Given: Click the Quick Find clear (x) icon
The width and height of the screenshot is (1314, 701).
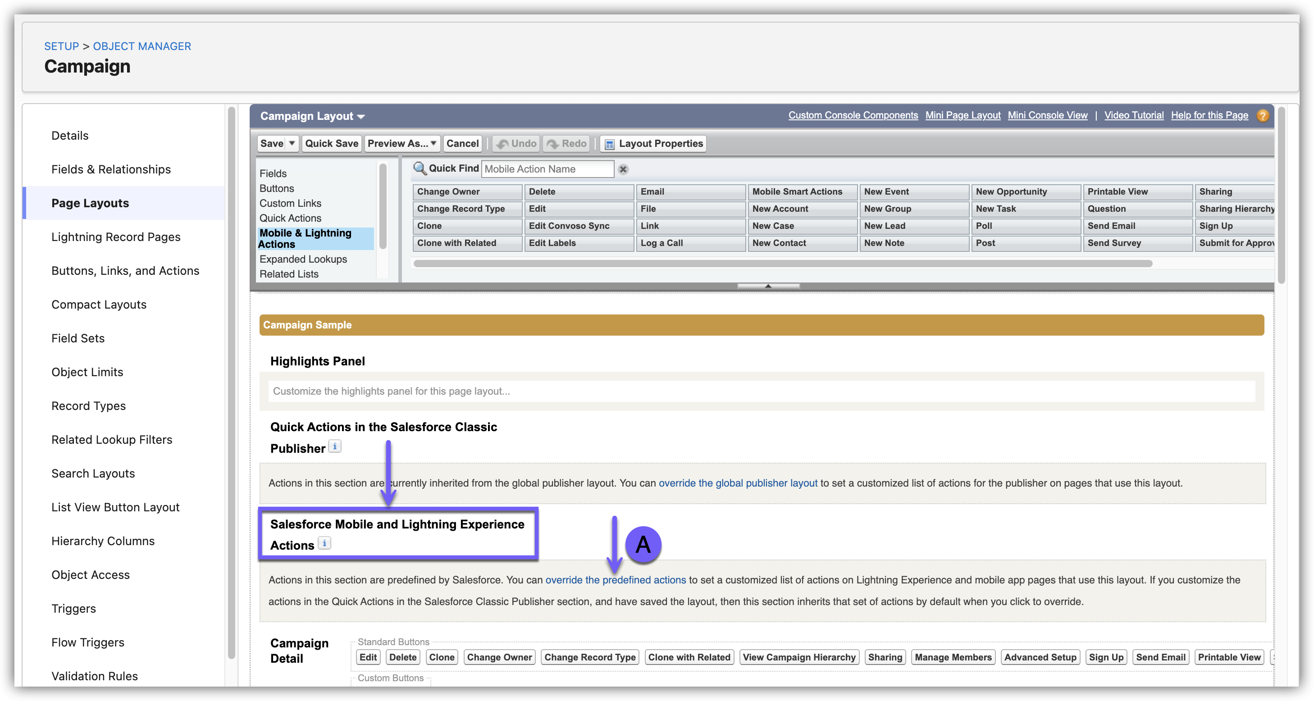Looking at the screenshot, I should tap(623, 169).
